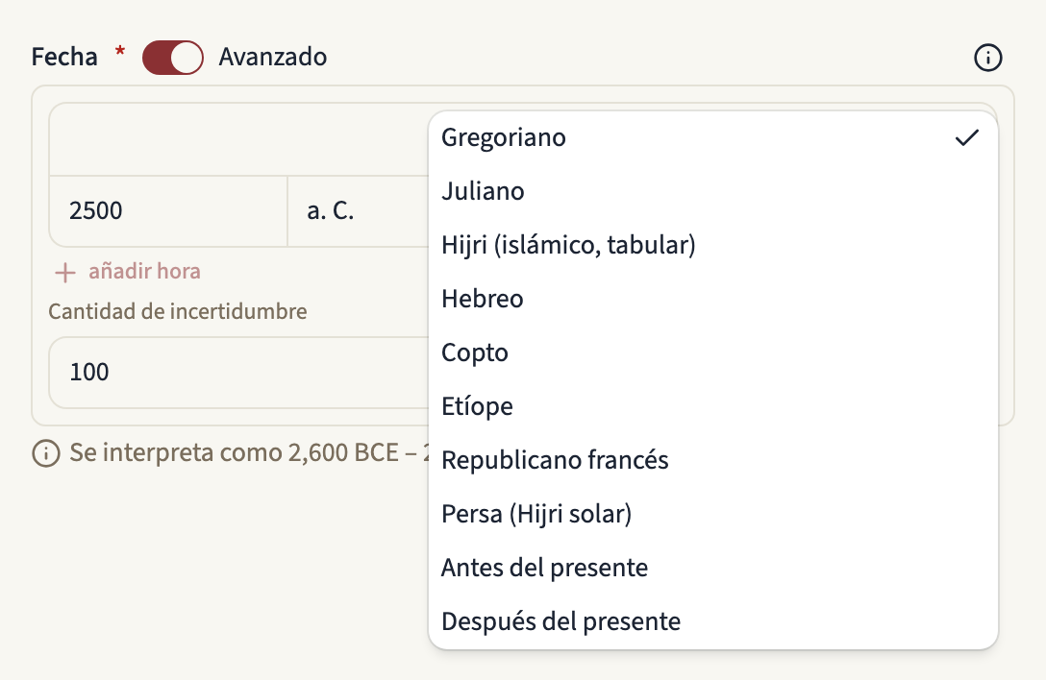The image size is (1046, 680).
Task: Toggle the Avanzado switch off
Action: (x=173, y=58)
